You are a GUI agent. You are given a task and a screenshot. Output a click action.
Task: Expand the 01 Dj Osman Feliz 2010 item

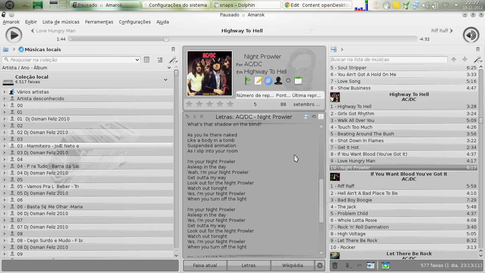point(4,119)
